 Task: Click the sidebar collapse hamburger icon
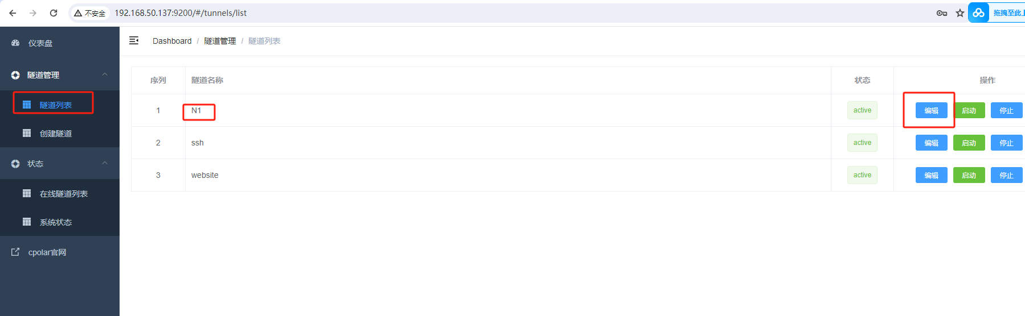pos(134,40)
